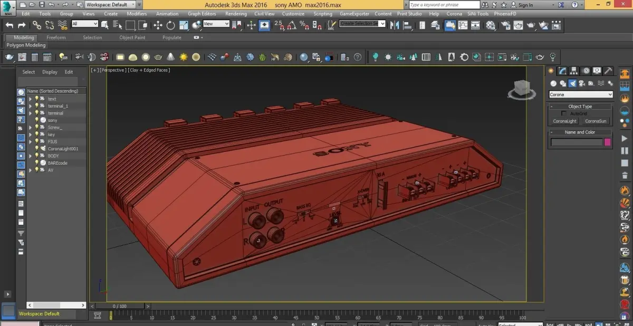Switch to the Object Paint ribbon tab

pyautogui.click(x=132, y=37)
